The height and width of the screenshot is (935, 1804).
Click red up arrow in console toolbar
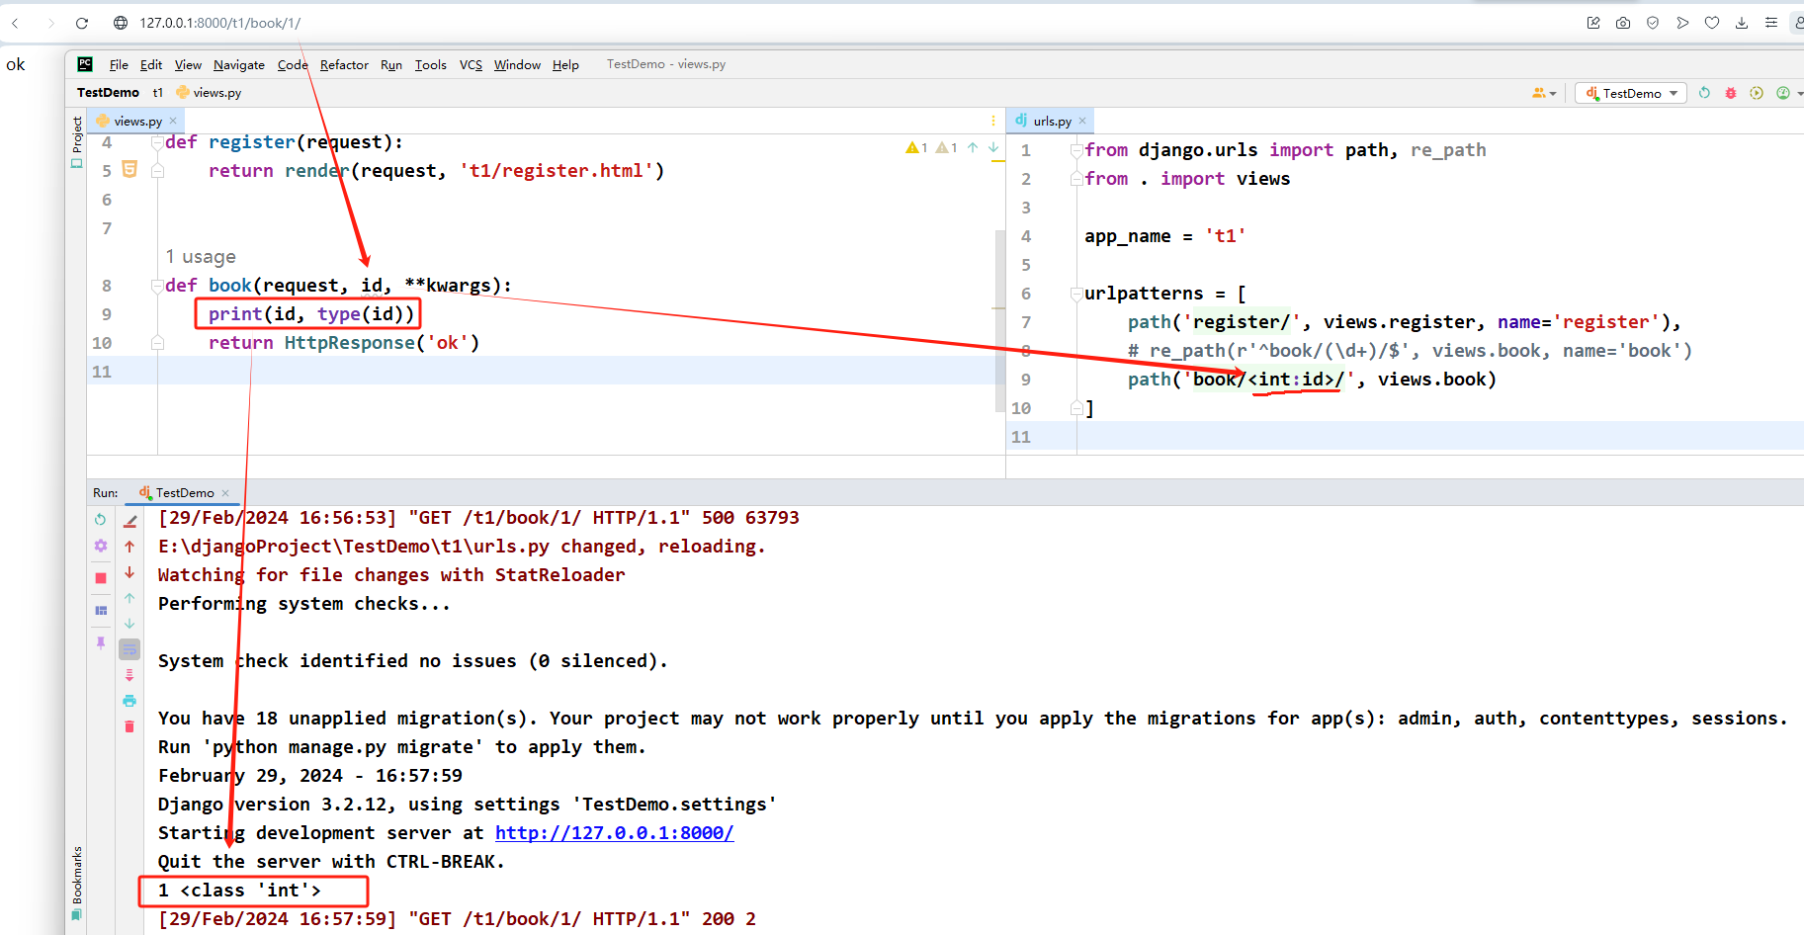(x=129, y=546)
